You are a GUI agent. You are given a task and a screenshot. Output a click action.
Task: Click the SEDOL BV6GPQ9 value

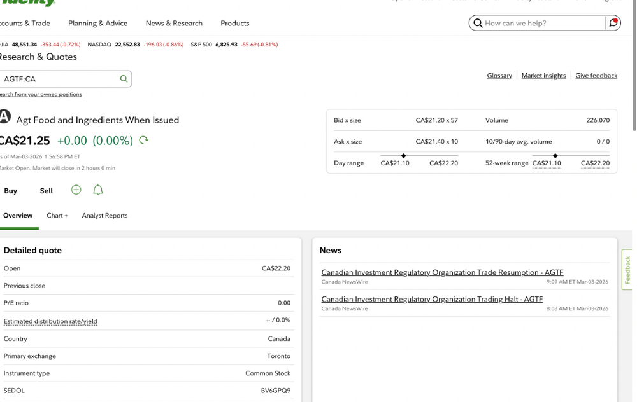coord(276,391)
